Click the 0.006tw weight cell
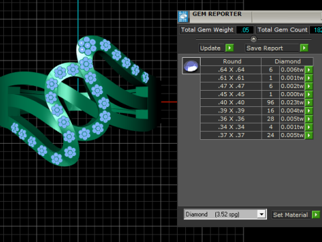The width and height of the screenshot is (322, 242). click(292, 70)
